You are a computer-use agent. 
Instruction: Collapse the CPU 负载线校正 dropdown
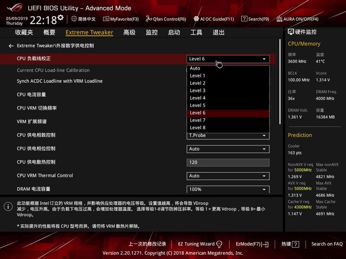228,59
